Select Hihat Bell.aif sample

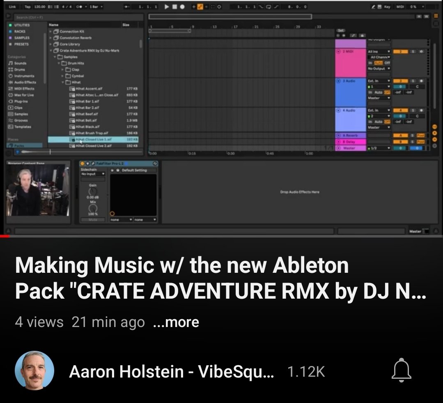coord(93,120)
